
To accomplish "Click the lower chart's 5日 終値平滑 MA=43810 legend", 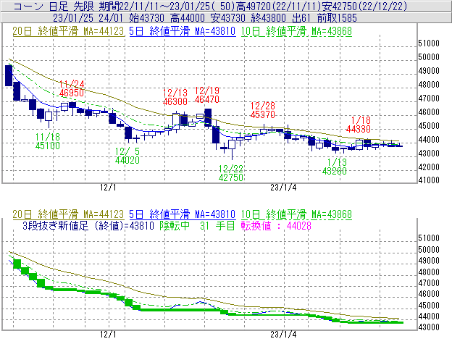I will (183, 214).
